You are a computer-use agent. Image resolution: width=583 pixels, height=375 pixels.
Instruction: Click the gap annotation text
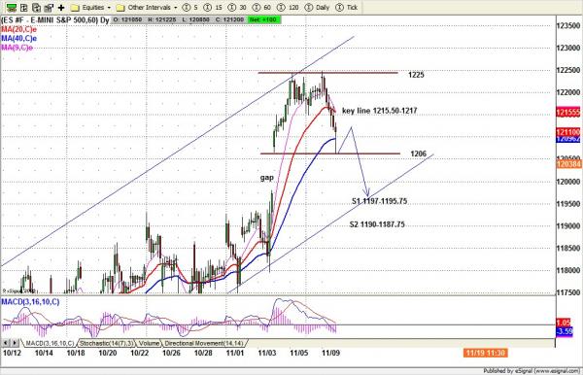point(267,178)
